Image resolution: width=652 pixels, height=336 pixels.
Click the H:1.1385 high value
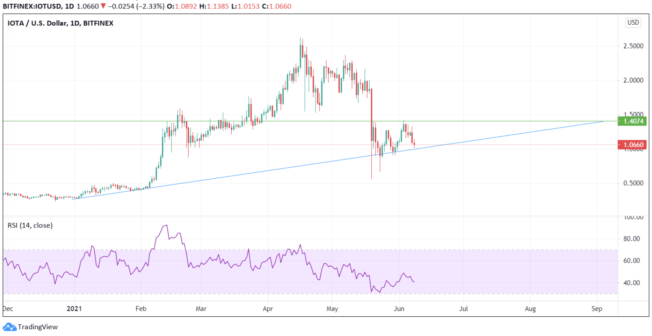click(214, 6)
